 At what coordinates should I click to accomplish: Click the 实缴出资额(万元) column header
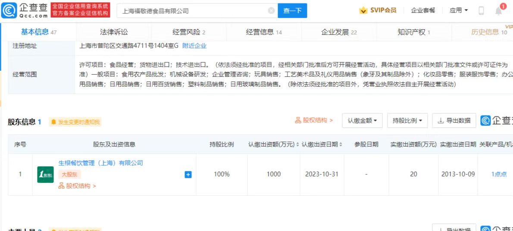(413, 144)
